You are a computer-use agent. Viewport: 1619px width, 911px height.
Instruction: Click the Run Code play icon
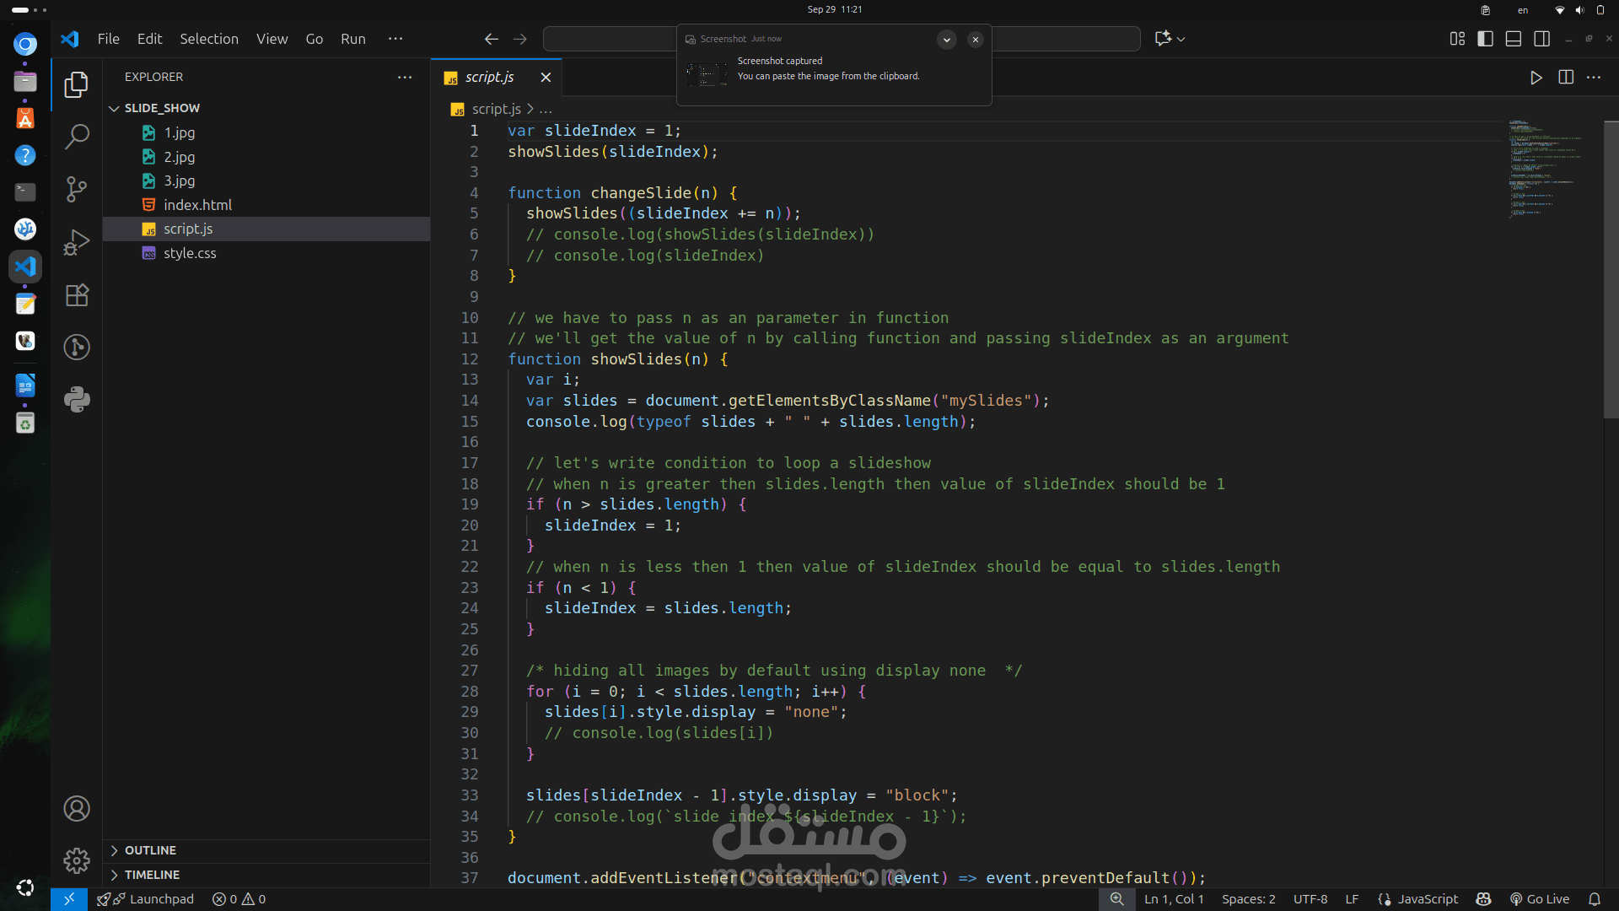(1536, 78)
